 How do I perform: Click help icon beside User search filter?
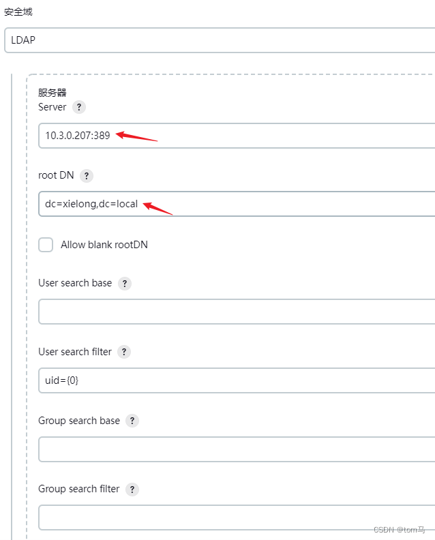tap(124, 352)
